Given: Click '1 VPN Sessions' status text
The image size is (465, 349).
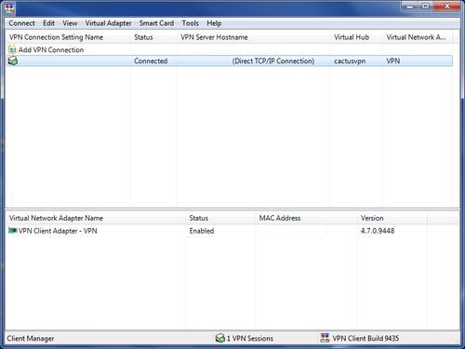Looking at the screenshot, I should pyautogui.click(x=250, y=339).
